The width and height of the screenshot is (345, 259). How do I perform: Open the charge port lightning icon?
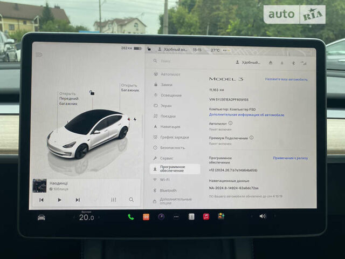(x=135, y=119)
